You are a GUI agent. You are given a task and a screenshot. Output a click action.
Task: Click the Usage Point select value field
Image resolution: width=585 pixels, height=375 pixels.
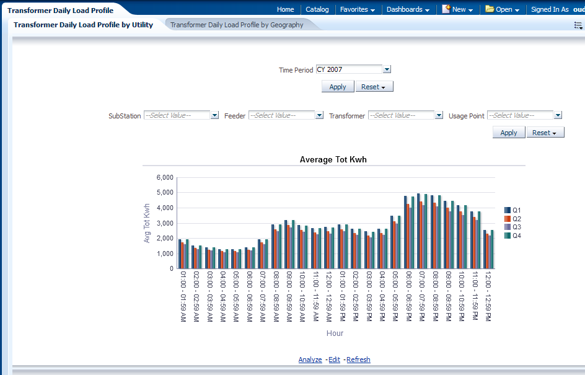[520, 115]
